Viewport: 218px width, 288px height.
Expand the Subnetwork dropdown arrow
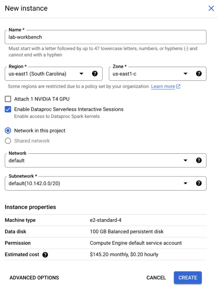pyautogui.click(x=186, y=183)
